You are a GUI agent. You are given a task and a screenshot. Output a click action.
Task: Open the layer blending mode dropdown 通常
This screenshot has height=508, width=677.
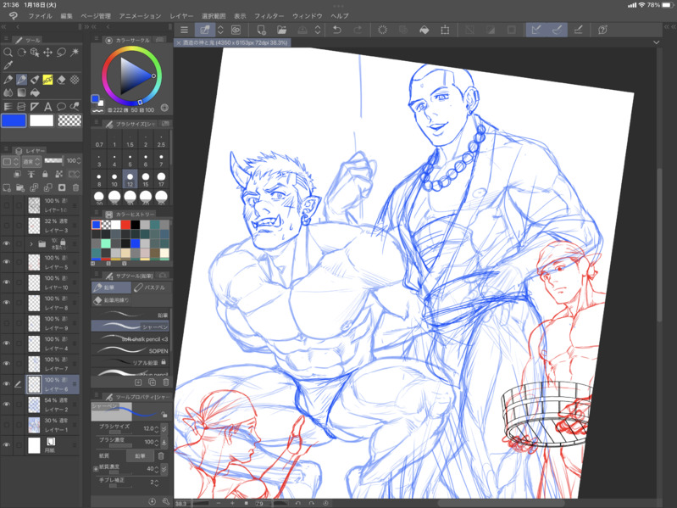pos(31,161)
